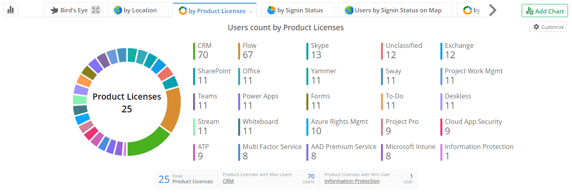Click the expand icon on Bird's Eye tab
This screenshot has width=572, height=196.
click(x=95, y=10)
